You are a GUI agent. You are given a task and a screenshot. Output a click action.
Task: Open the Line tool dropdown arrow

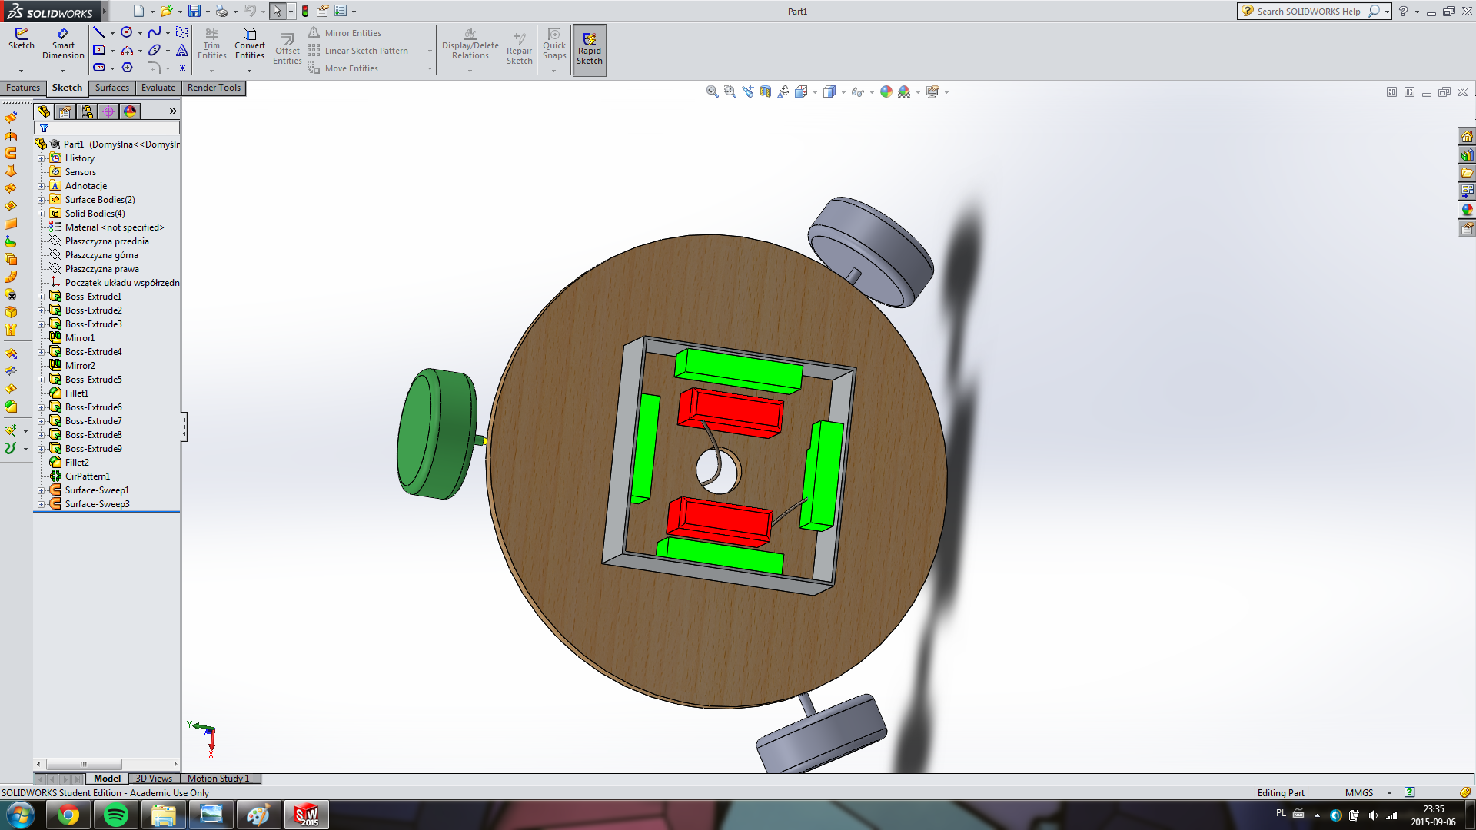pyautogui.click(x=112, y=33)
